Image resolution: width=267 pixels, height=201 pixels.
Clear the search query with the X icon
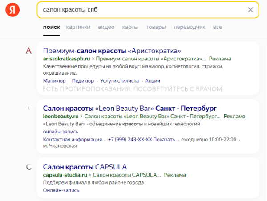[250, 10]
